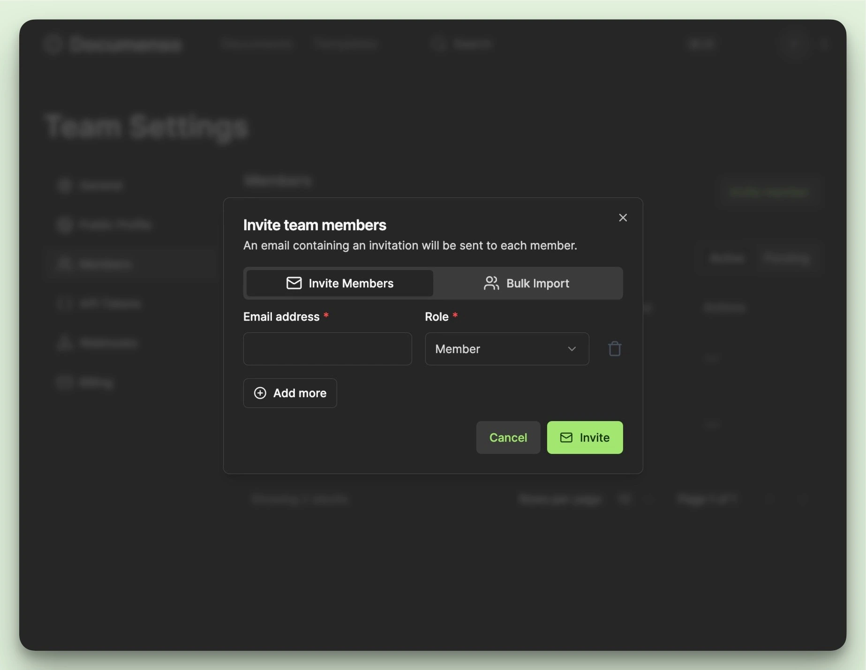Click the people icon on Bulk Import
This screenshot has height=670, width=866.
[491, 283]
